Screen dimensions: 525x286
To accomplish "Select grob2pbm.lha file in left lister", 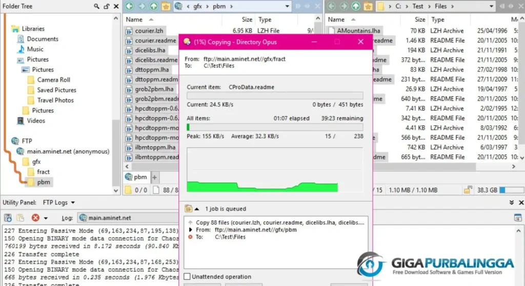I will pos(154,89).
